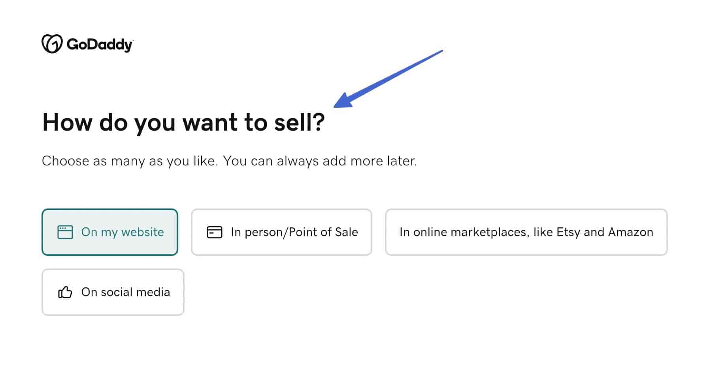Open the GoDaddy wordmark home link
The height and width of the screenshot is (383, 709).
[x=100, y=45]
